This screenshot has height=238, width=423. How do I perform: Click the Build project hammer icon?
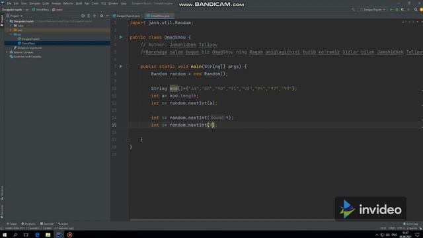pyautogui.click(x=353, y=9)
